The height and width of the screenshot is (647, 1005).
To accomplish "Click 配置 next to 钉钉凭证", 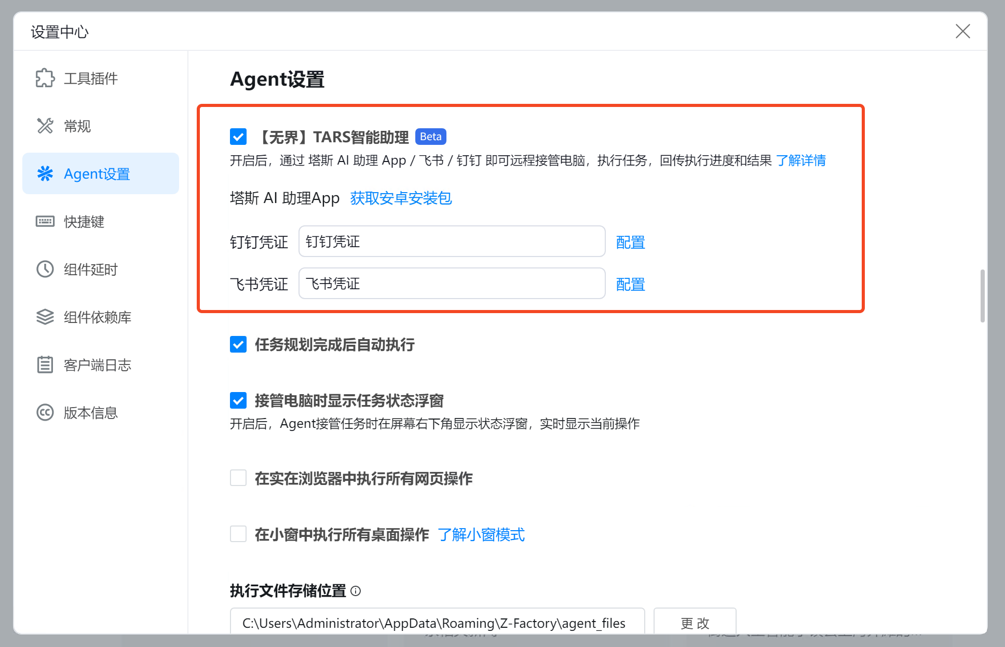I will click(x=630, y=242).
